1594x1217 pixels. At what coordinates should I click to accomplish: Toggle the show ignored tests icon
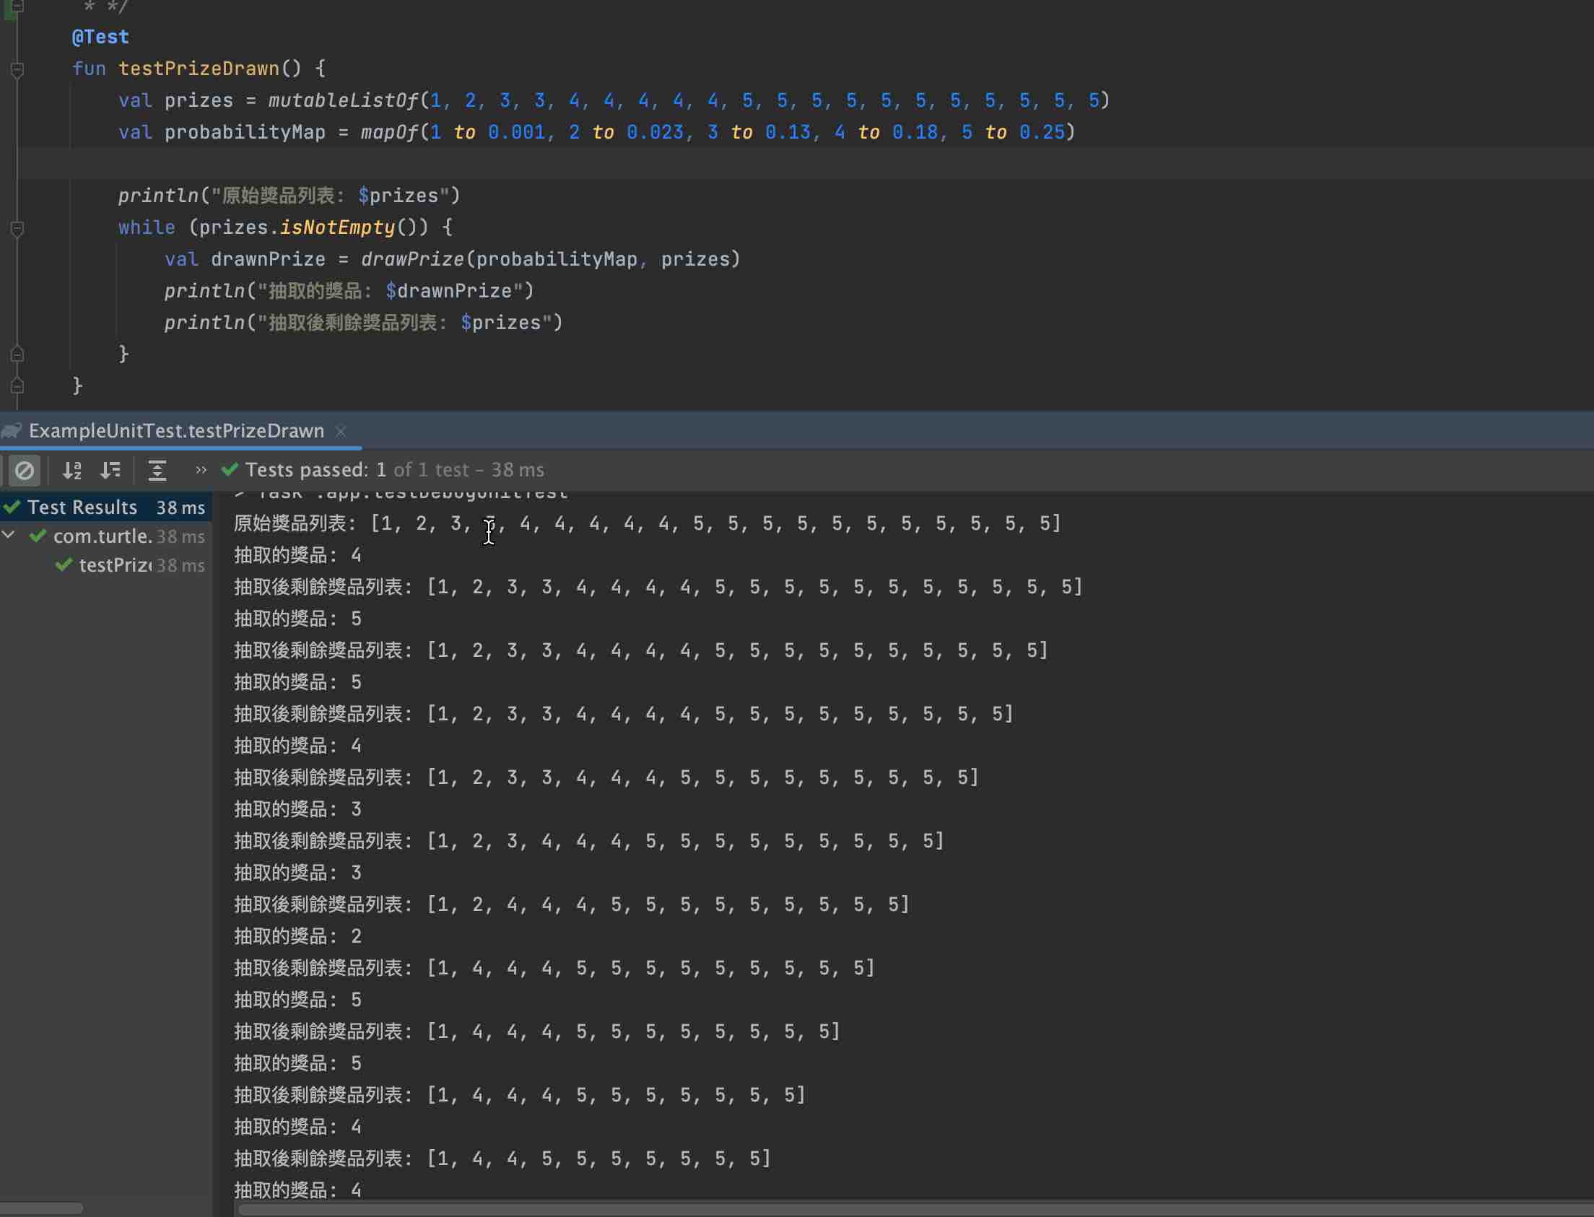(x=24, y=471)
